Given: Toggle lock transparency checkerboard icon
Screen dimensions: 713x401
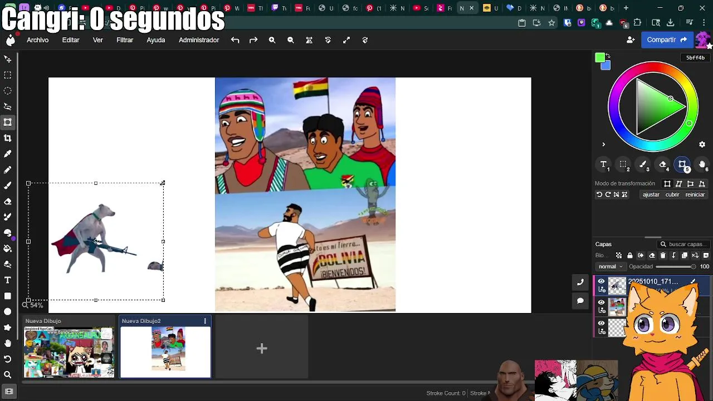Looking at the screenshot, I should coord(619,256).
